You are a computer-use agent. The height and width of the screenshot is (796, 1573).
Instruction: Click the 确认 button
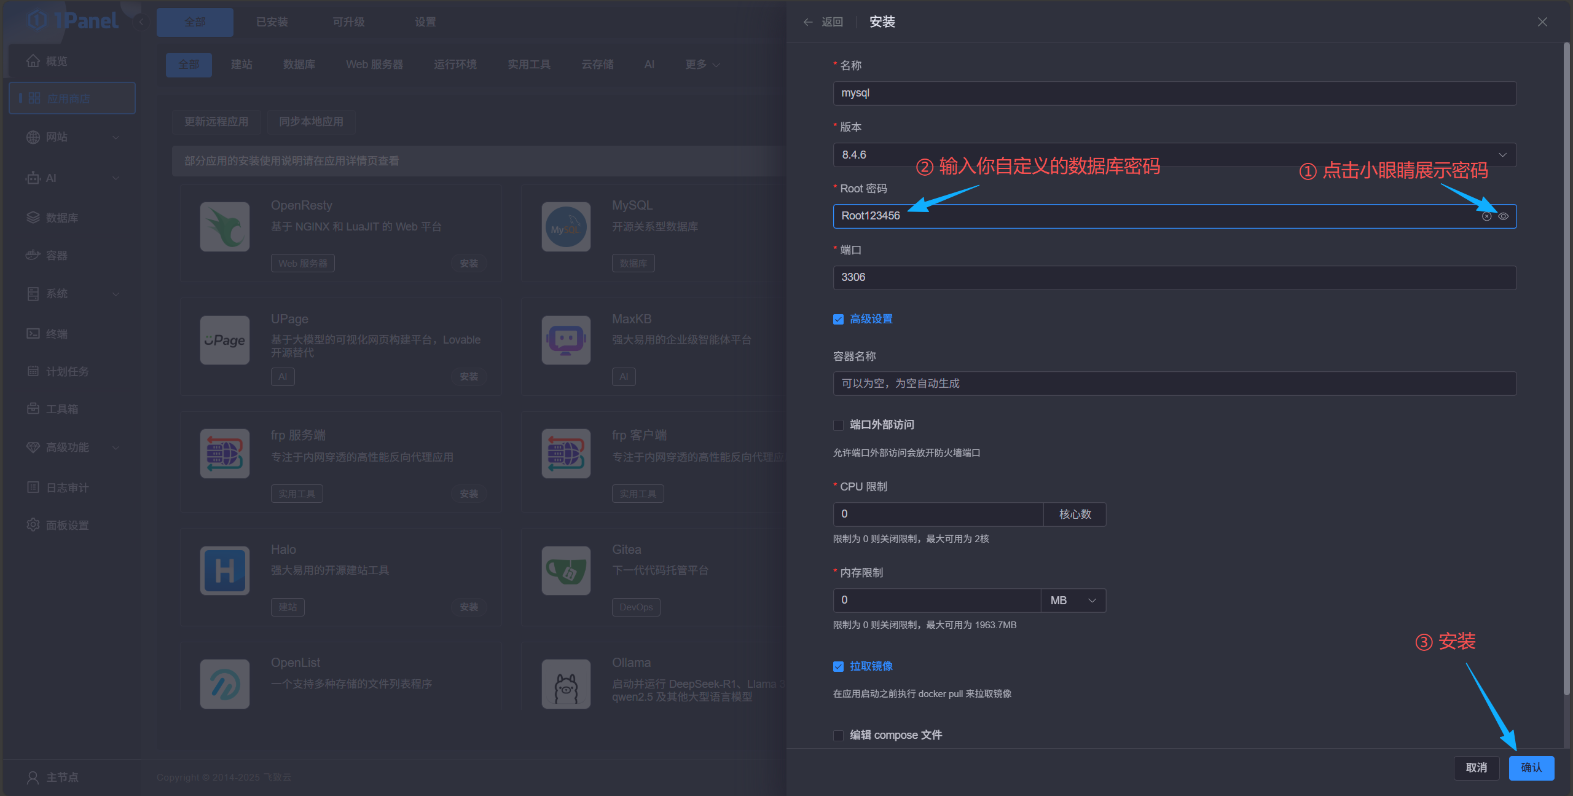click(1531, 768)
